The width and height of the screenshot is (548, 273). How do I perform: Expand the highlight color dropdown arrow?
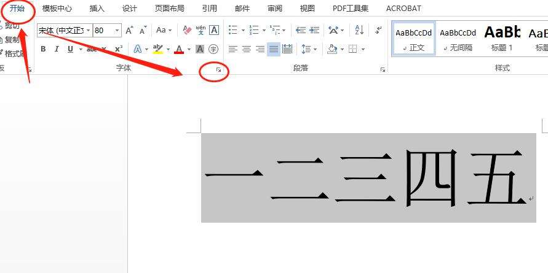(x=168, y=49)
